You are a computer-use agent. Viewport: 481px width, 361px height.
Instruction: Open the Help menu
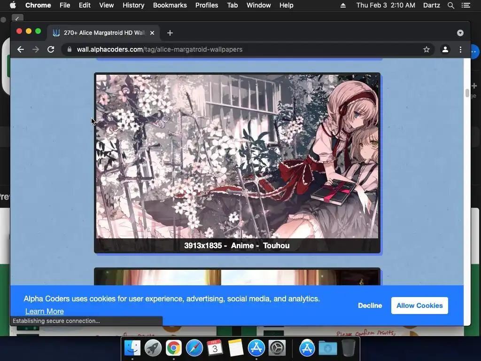[286, 5]
